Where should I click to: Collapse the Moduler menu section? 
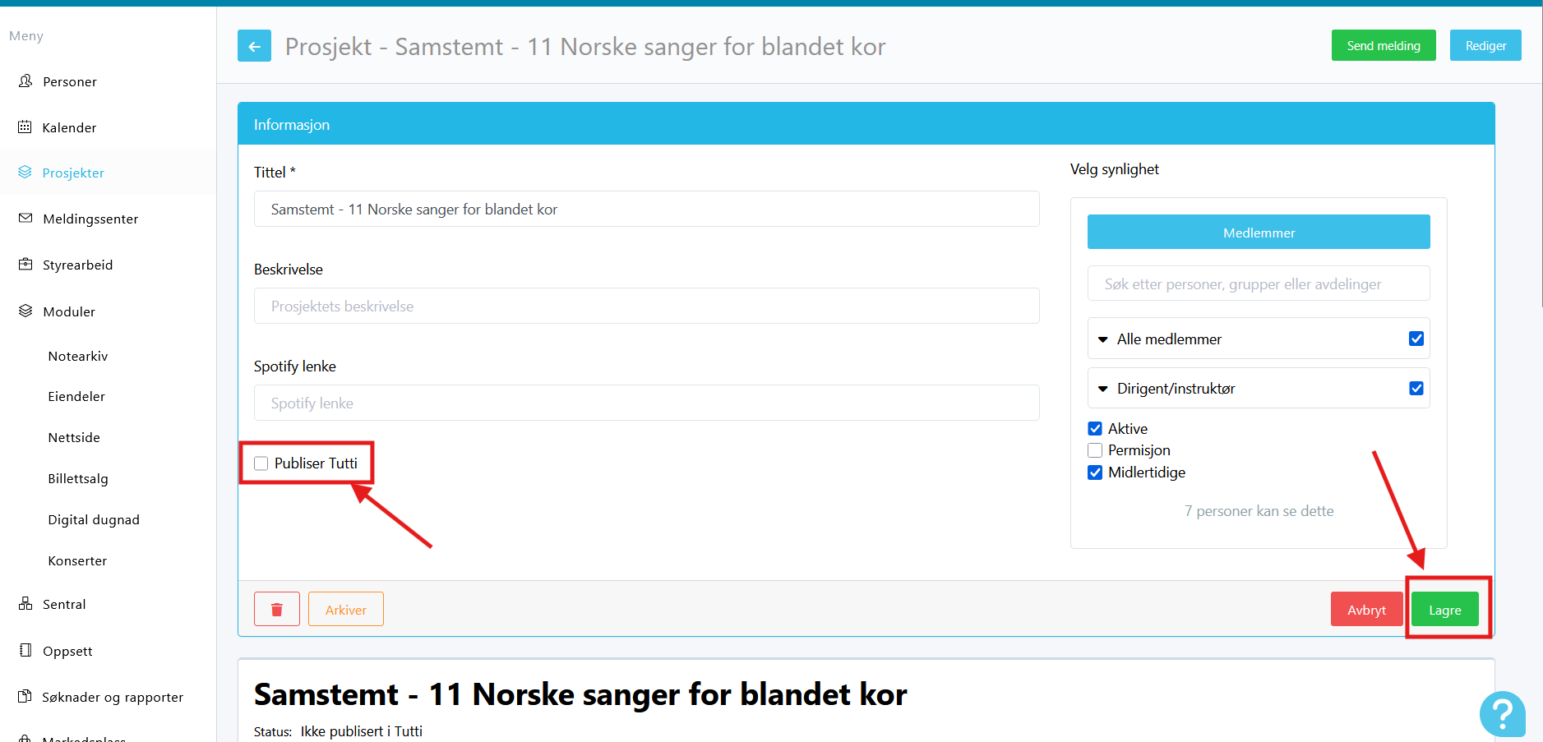click(x=69, y=311)
